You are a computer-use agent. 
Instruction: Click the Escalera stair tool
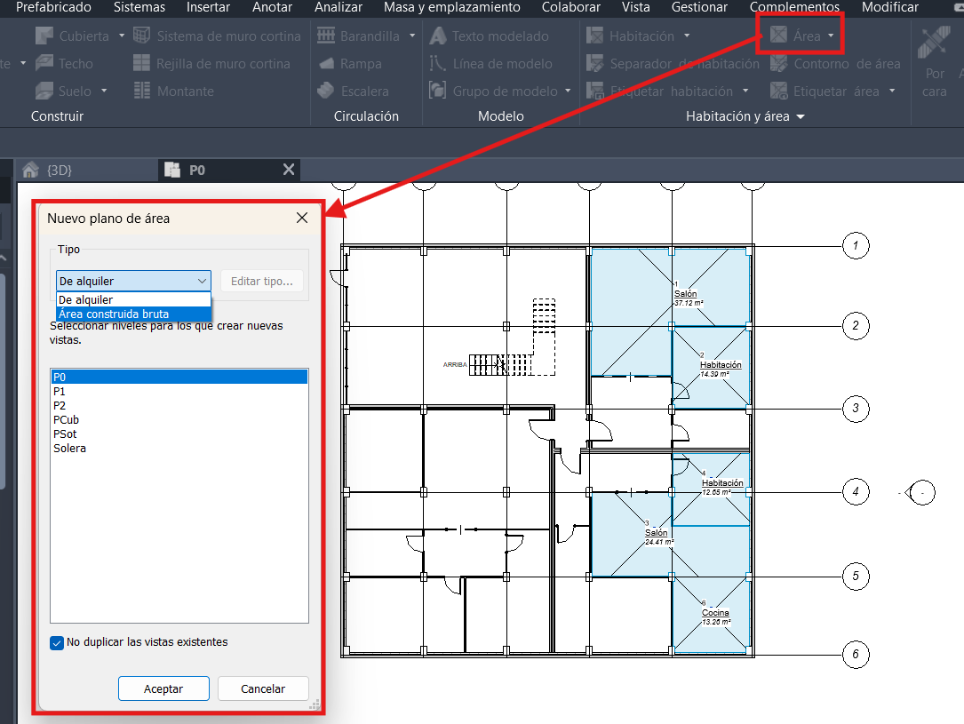tap(326, 91)
